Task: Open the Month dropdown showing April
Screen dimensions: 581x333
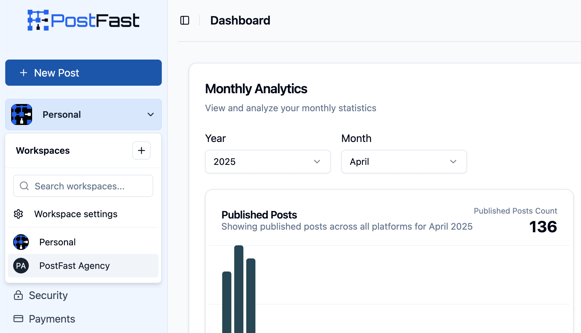Action: click(404, 162)
